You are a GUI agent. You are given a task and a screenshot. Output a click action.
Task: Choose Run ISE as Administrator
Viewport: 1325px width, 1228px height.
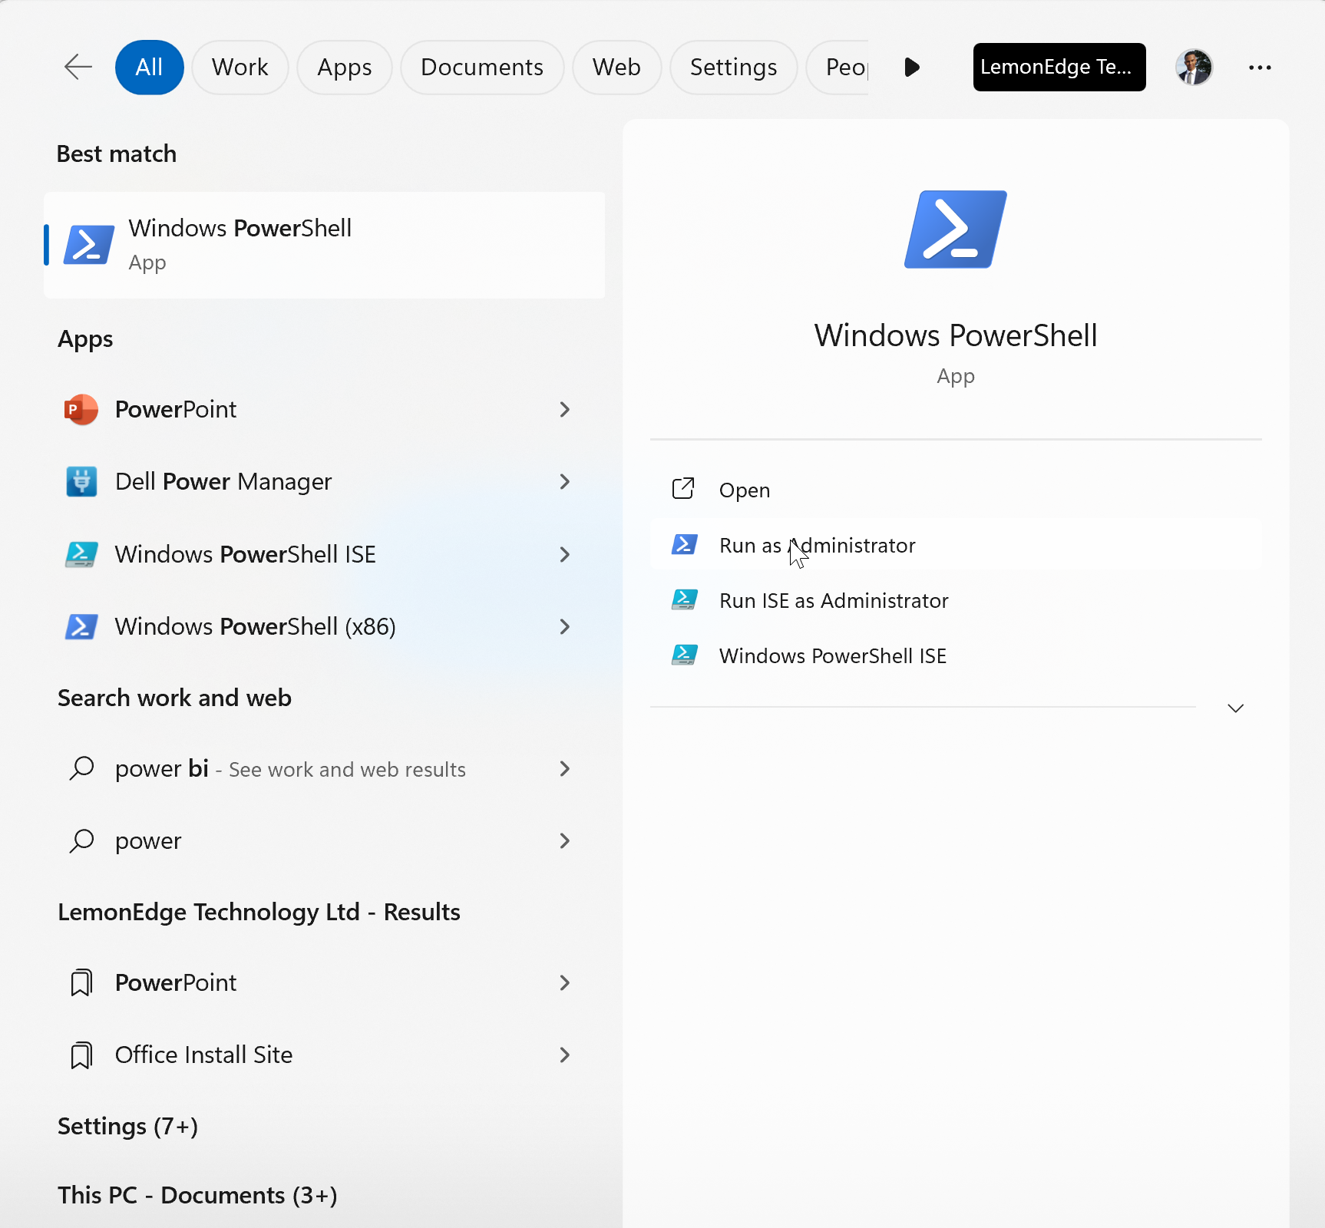pos(956,600)
